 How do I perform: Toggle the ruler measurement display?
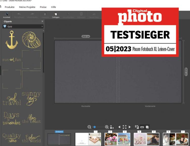click(142, 127)
